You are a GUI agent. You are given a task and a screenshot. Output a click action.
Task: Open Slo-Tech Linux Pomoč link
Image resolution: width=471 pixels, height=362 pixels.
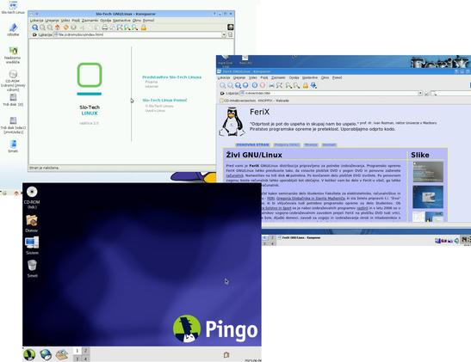click(164, 100)
